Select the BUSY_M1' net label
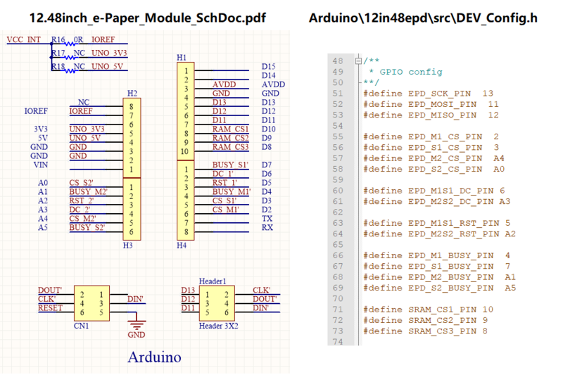Viewport: 563px width, 382px height. pyautogui.click(x=232, y=192)
